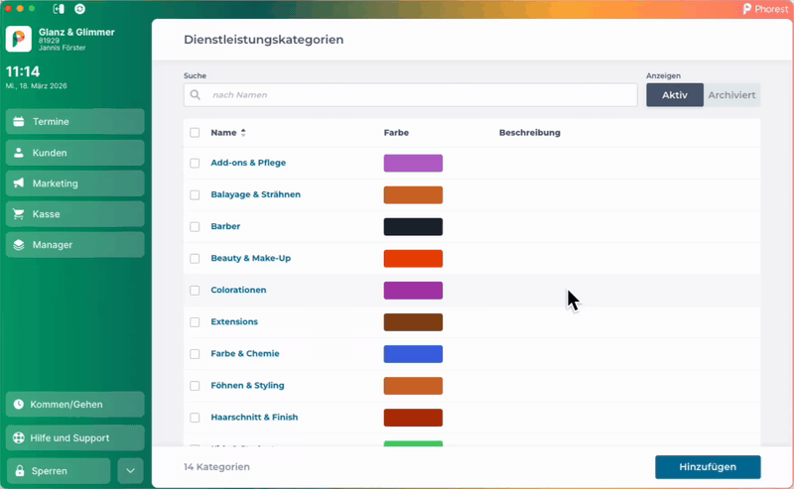Click the Farbe column header
Image resolution: width=794 pixels, height=489 pixels.
[x=396, y=133]
